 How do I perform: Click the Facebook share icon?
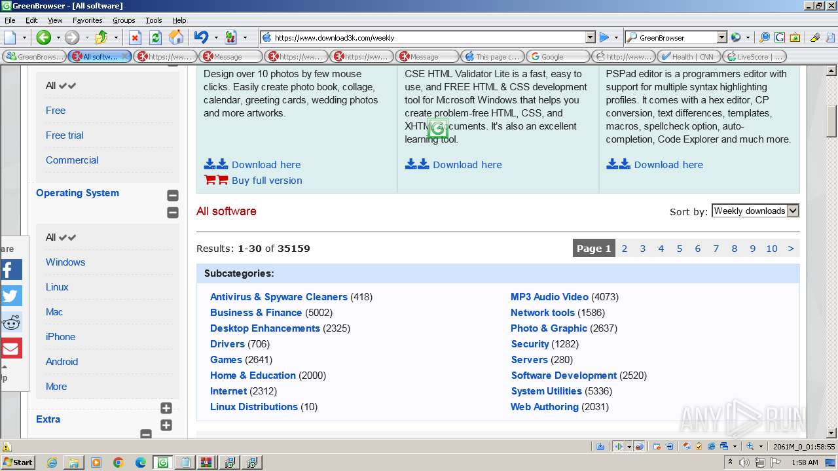[10, 270]
